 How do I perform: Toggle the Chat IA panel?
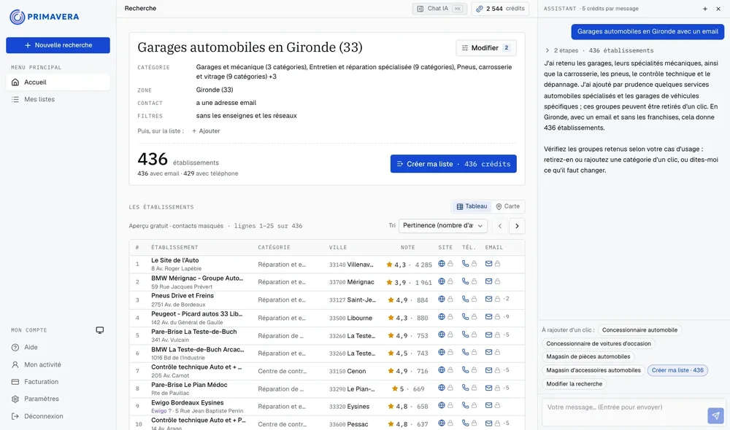(439, 8)
